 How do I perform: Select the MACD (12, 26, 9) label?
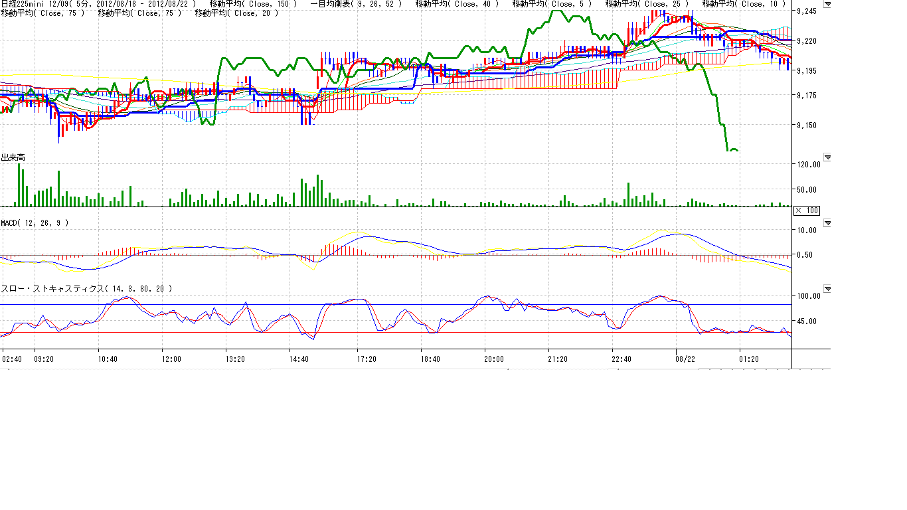35,222
